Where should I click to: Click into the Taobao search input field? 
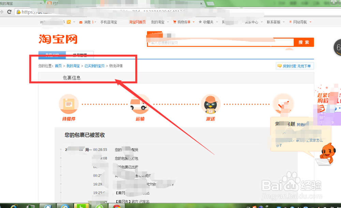click(220, 43)
